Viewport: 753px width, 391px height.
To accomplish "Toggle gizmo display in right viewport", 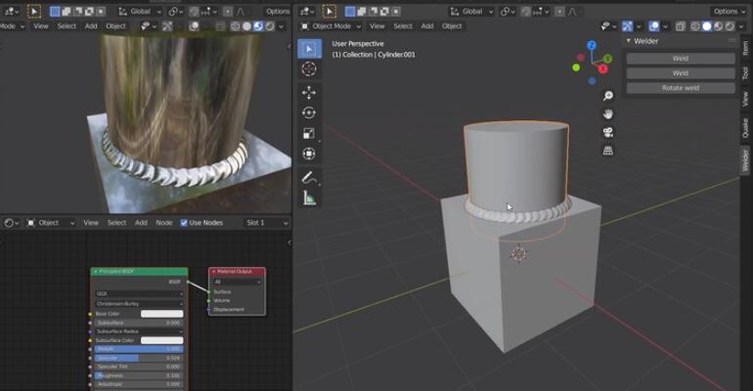I will click(627, 26).
